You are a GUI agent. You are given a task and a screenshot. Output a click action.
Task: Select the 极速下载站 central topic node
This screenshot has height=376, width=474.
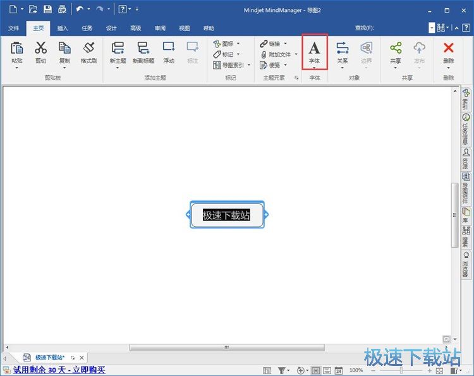pos(226,215)
